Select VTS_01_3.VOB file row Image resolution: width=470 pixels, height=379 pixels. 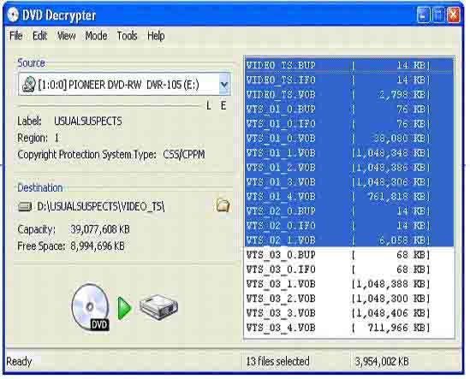[349, 182]
